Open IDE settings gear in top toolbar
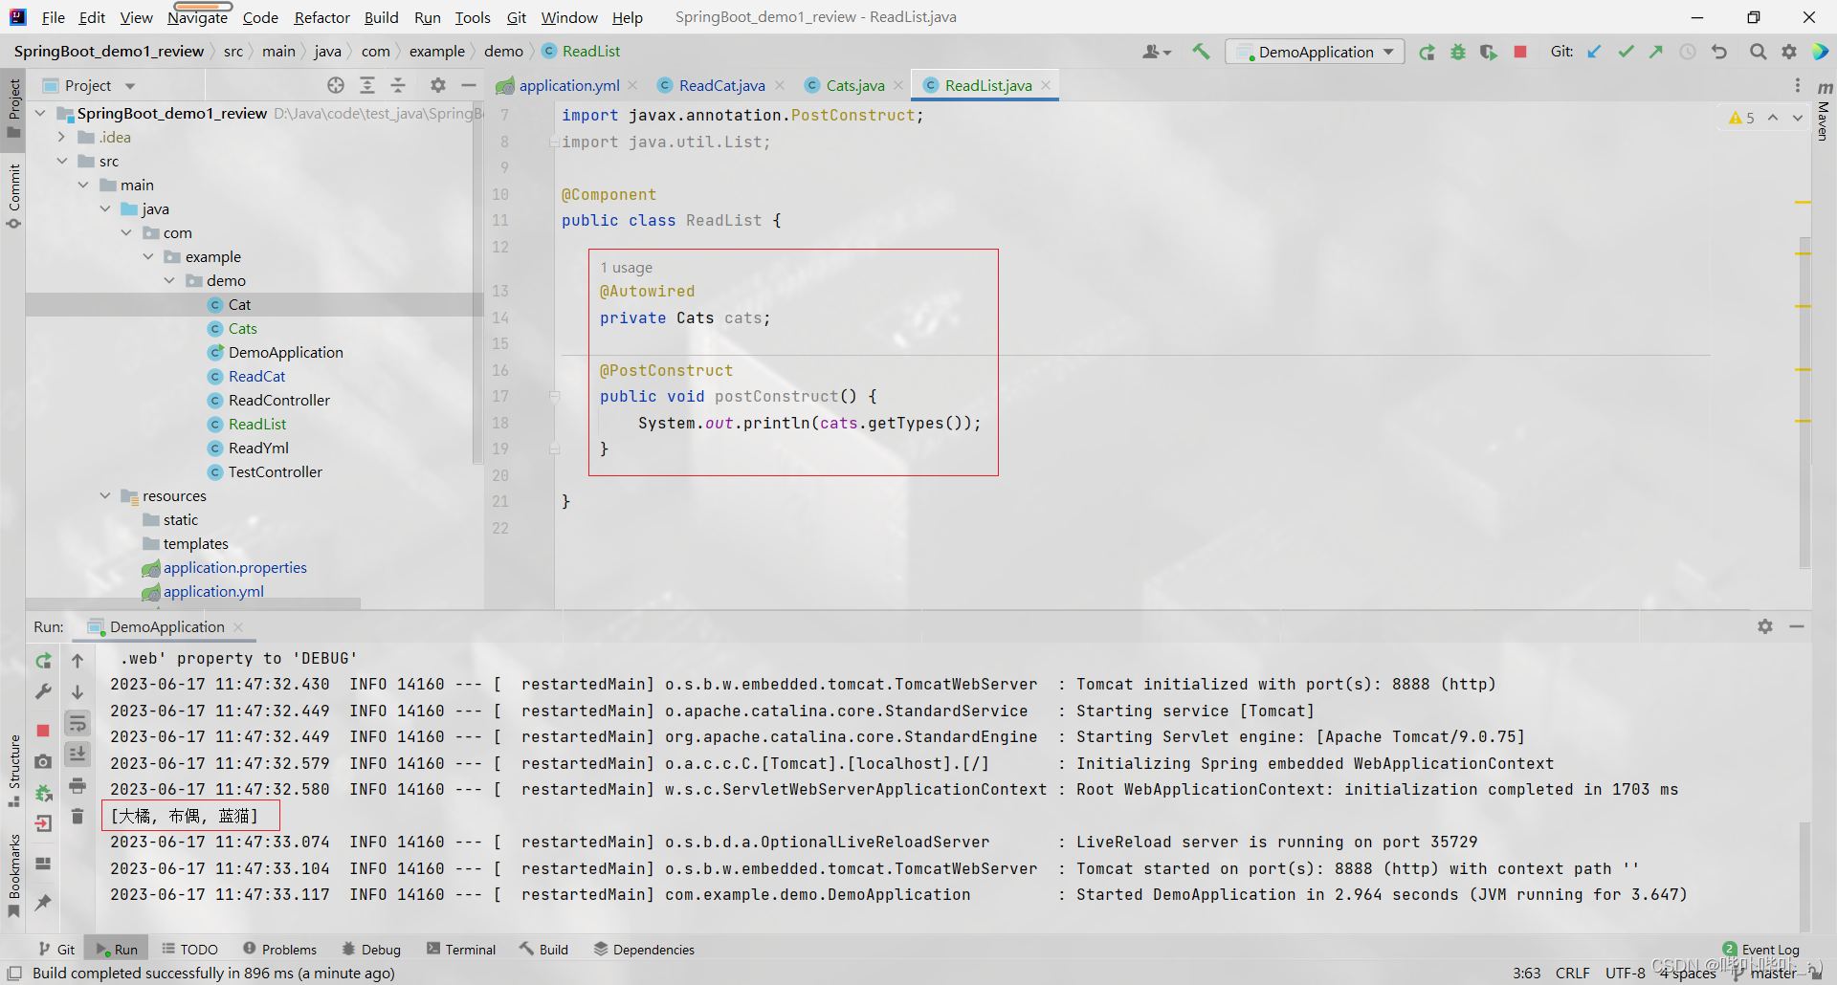 tap(1789, 52)
